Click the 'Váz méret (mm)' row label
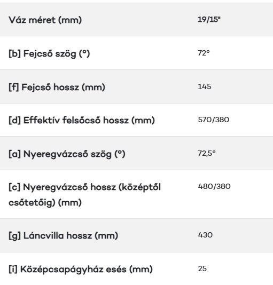 (45, 20)
